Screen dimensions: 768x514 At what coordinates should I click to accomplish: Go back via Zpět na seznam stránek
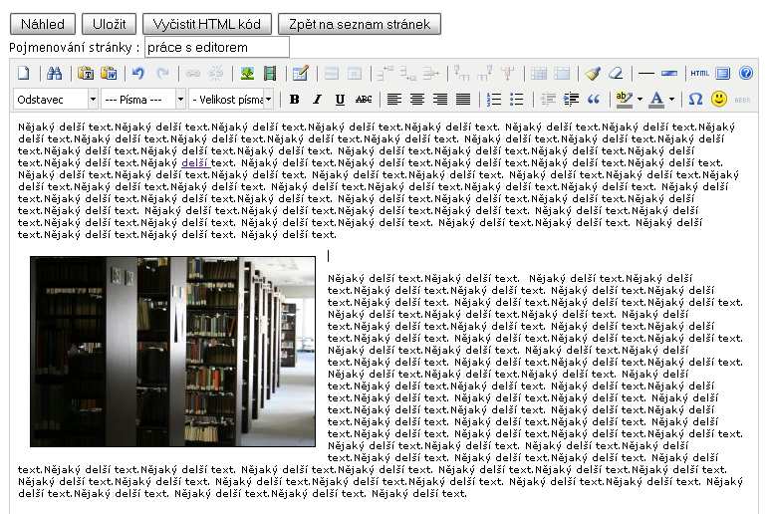pos(360,24)
